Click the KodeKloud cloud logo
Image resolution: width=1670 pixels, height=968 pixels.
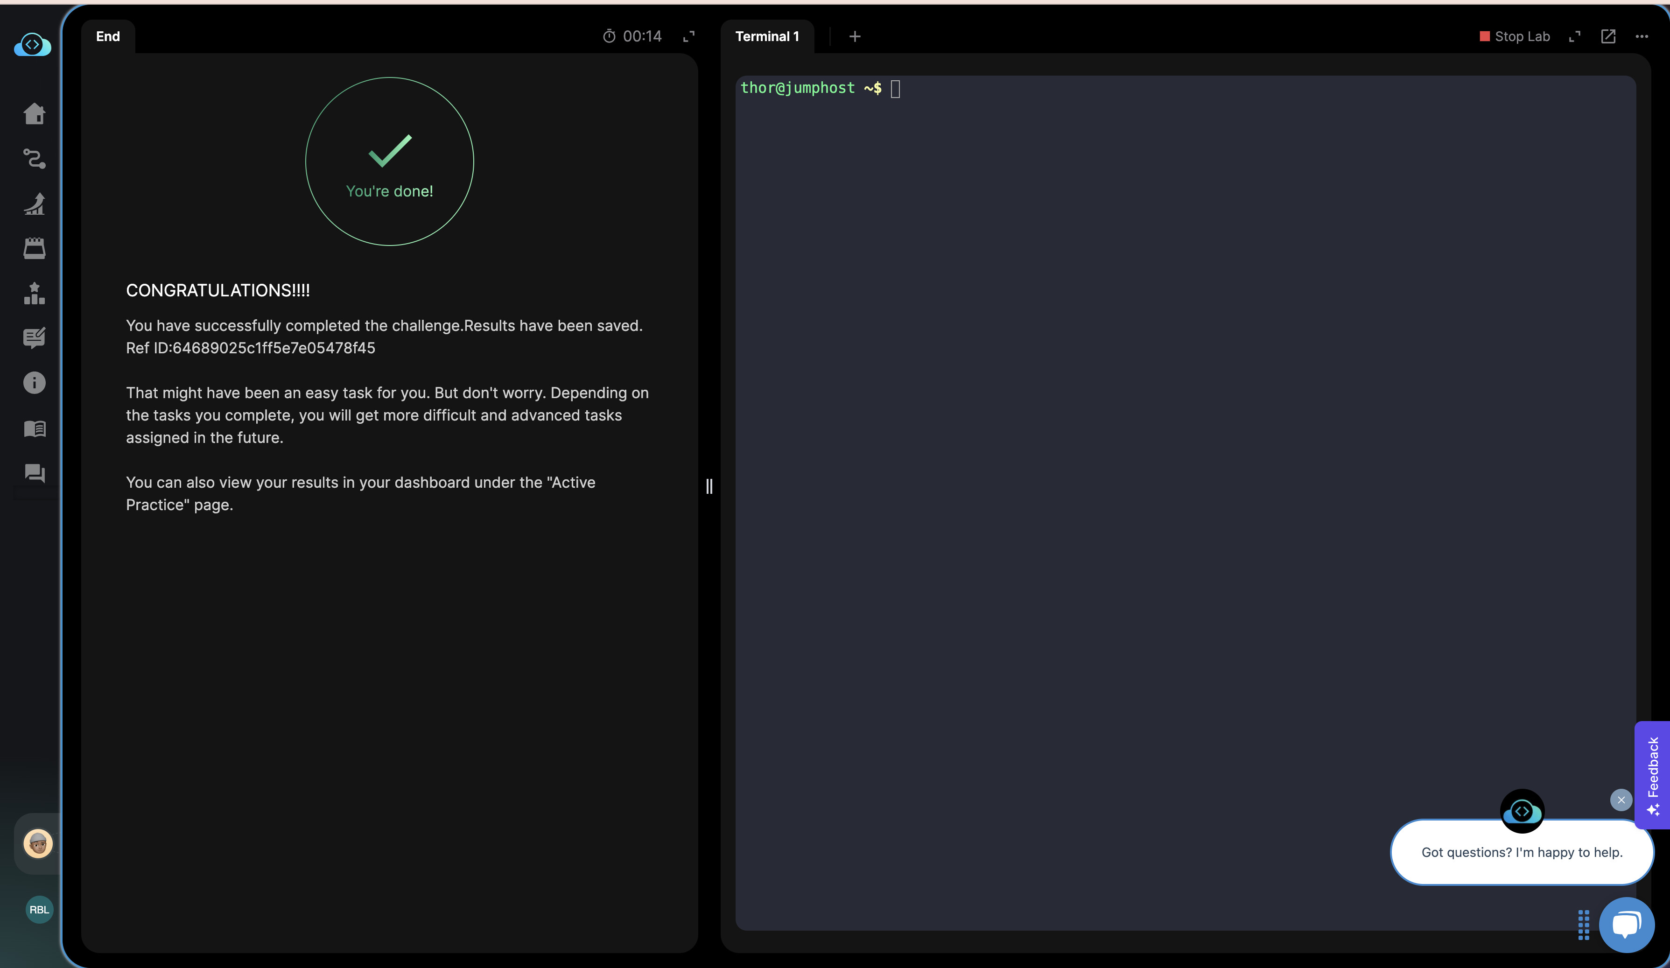click(33, 45)
